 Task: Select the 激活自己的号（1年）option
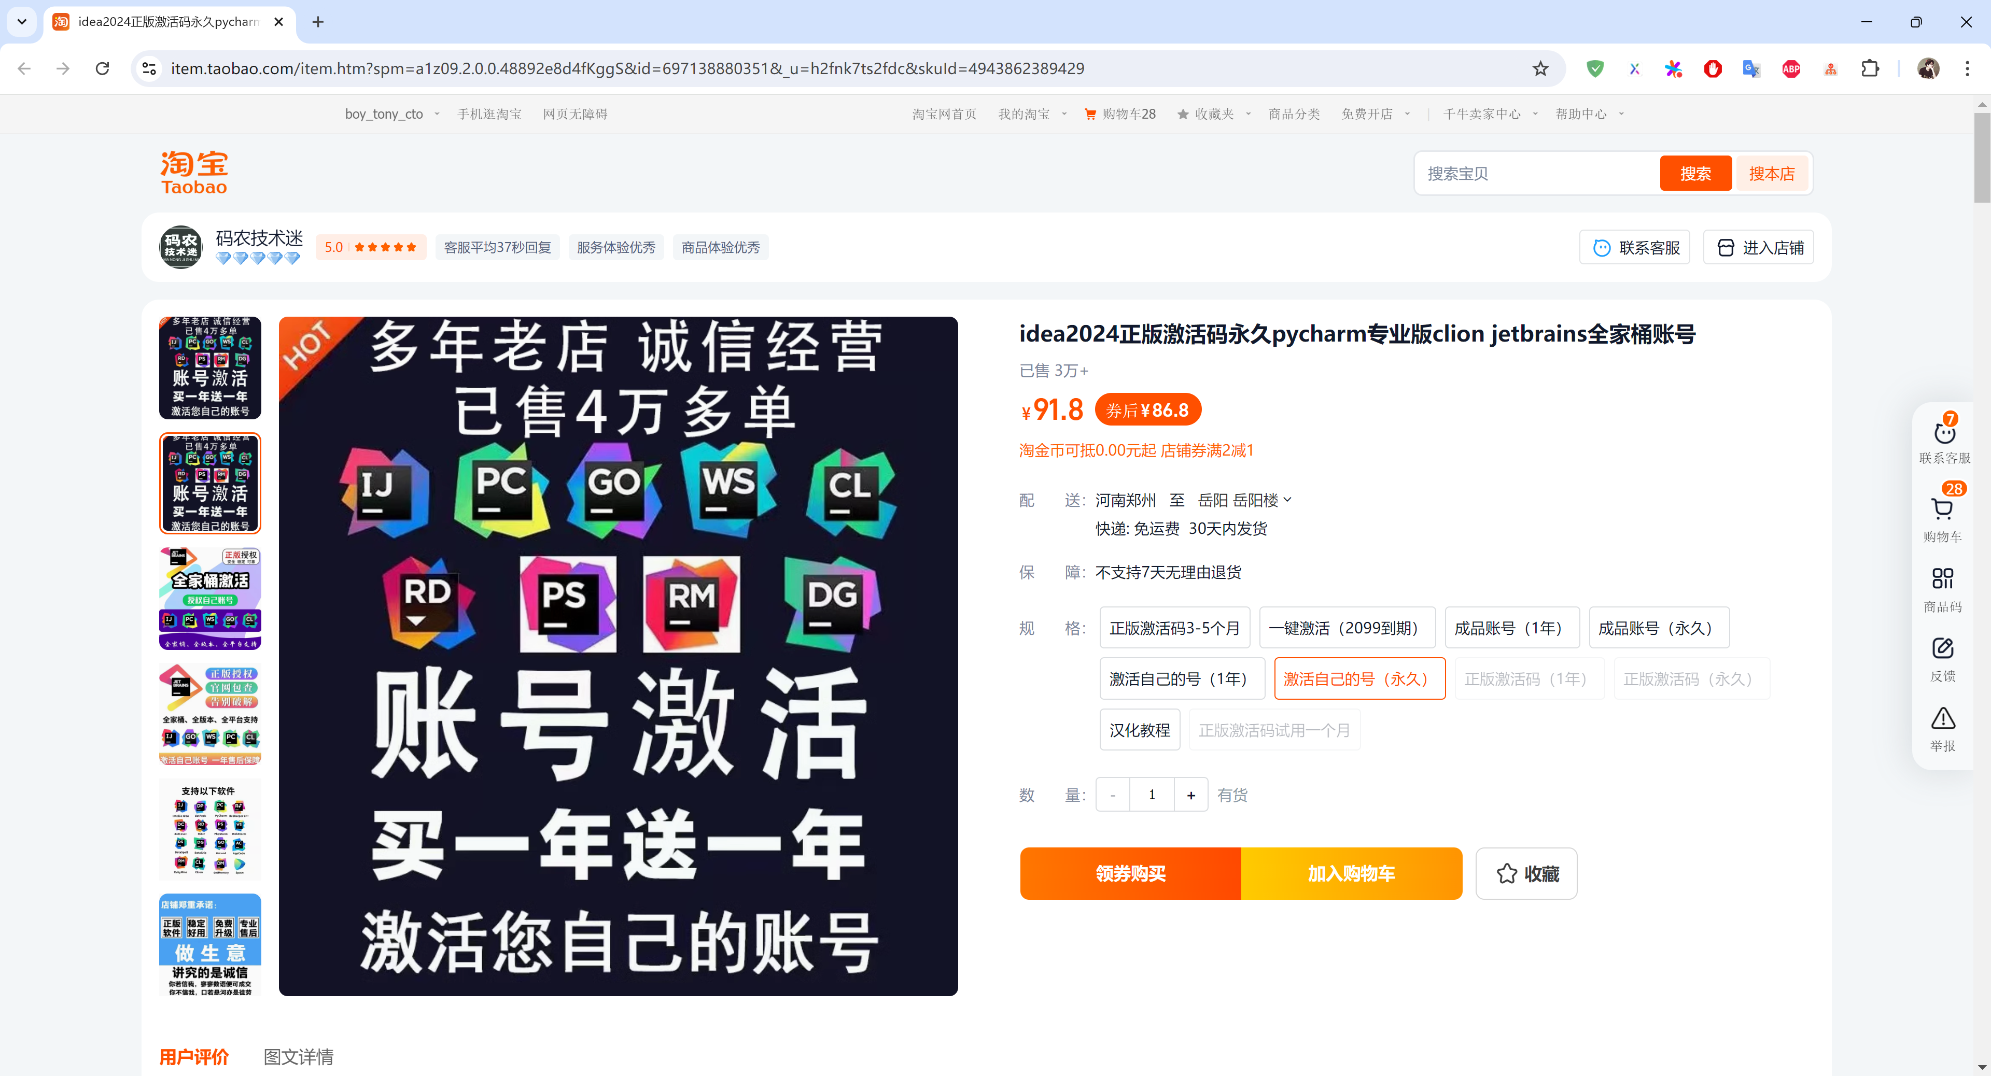click(1181, 679)
